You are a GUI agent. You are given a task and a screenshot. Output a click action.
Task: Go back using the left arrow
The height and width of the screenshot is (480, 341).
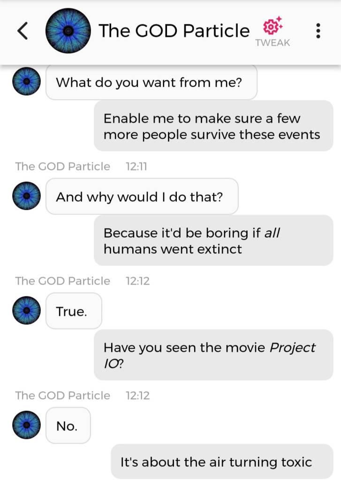point(23,31)
